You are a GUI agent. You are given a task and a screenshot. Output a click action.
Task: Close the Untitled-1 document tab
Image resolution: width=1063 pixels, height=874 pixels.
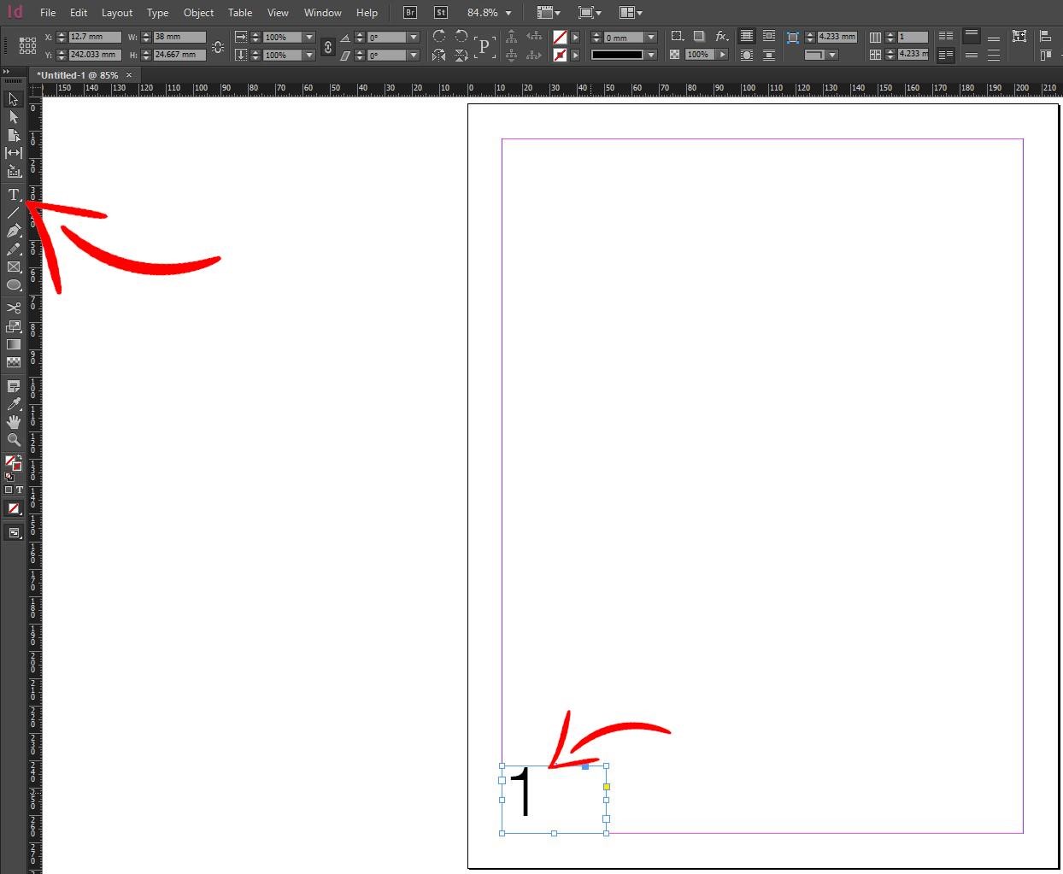point(129,75)
